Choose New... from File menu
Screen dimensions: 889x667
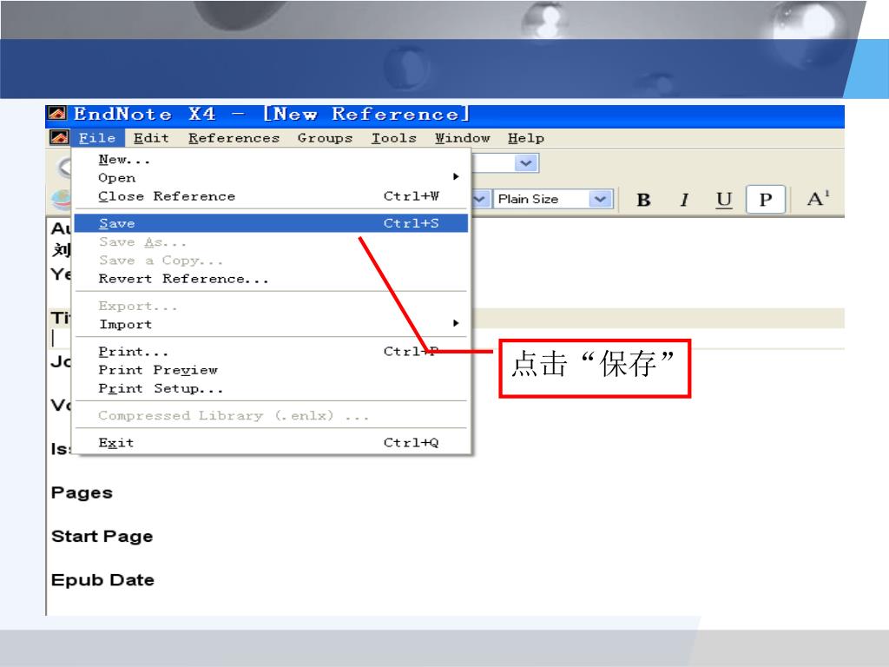[x=271, y=160]
